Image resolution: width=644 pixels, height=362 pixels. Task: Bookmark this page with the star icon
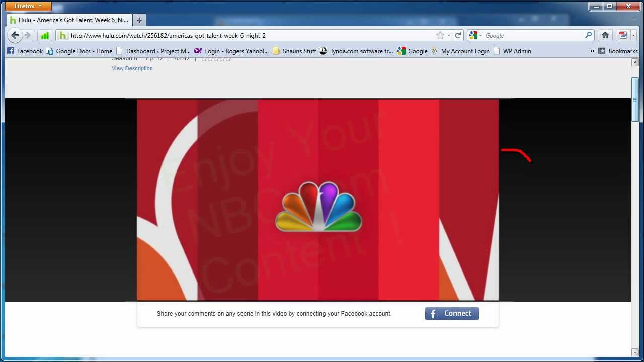click(440, 35)
